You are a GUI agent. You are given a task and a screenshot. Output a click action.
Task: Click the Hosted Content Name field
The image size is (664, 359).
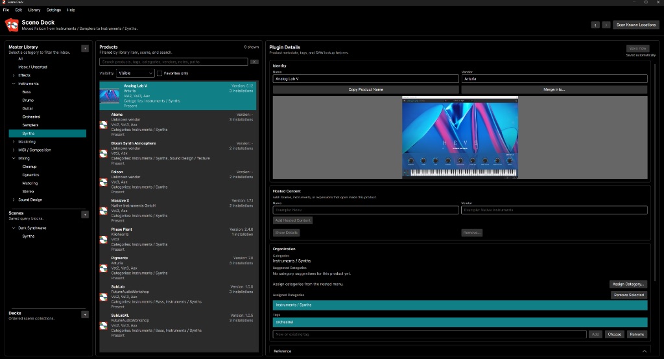click(x=366, y=210)
